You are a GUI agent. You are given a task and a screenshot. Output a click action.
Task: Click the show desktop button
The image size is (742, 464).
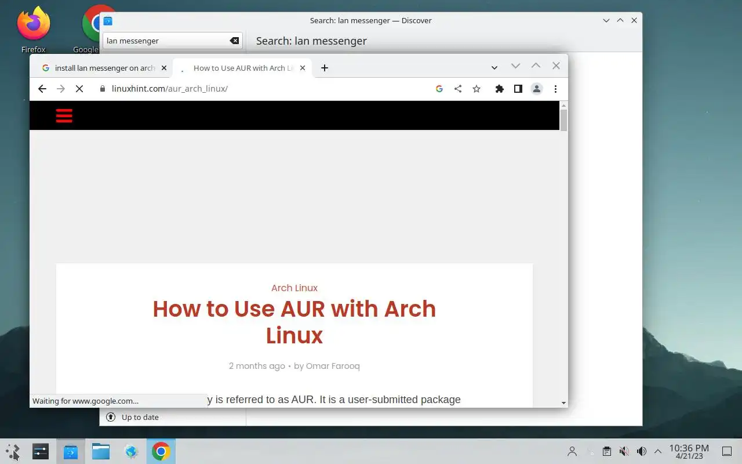pyautogui.click(x=727, y=451)
